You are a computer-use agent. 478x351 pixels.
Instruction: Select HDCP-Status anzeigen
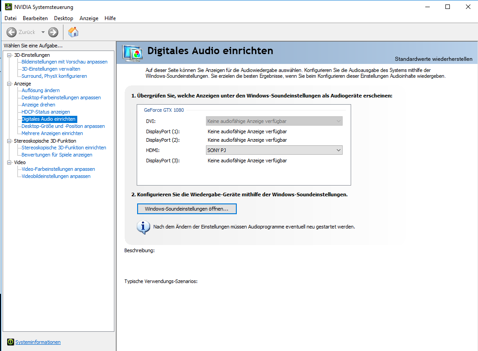pos(46,112)
